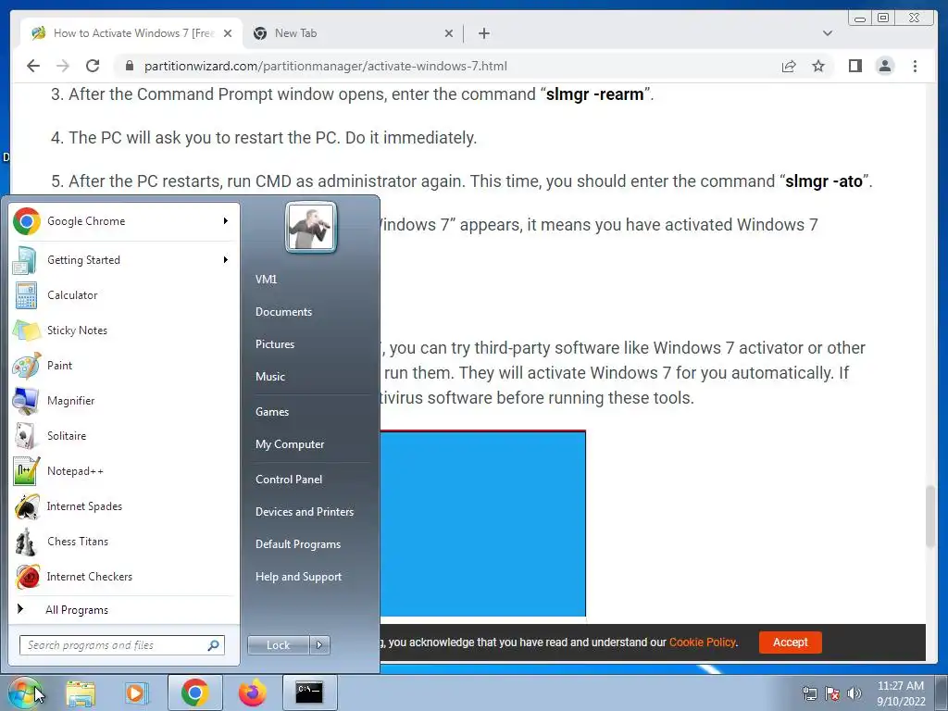Screen dimensions: 948x711
Task: Switch to Chrome on the taskbar
Action: (x=194, y=692)
